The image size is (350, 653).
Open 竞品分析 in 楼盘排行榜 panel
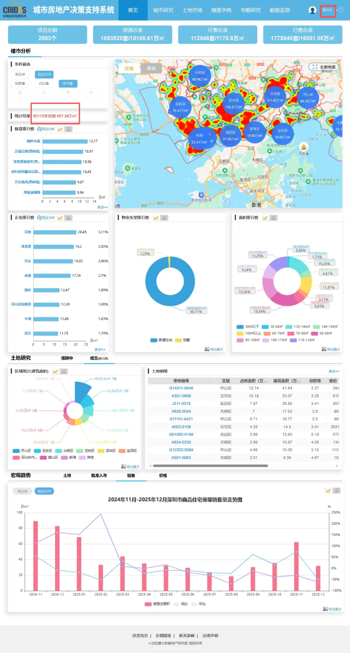(x=46, y=129)
